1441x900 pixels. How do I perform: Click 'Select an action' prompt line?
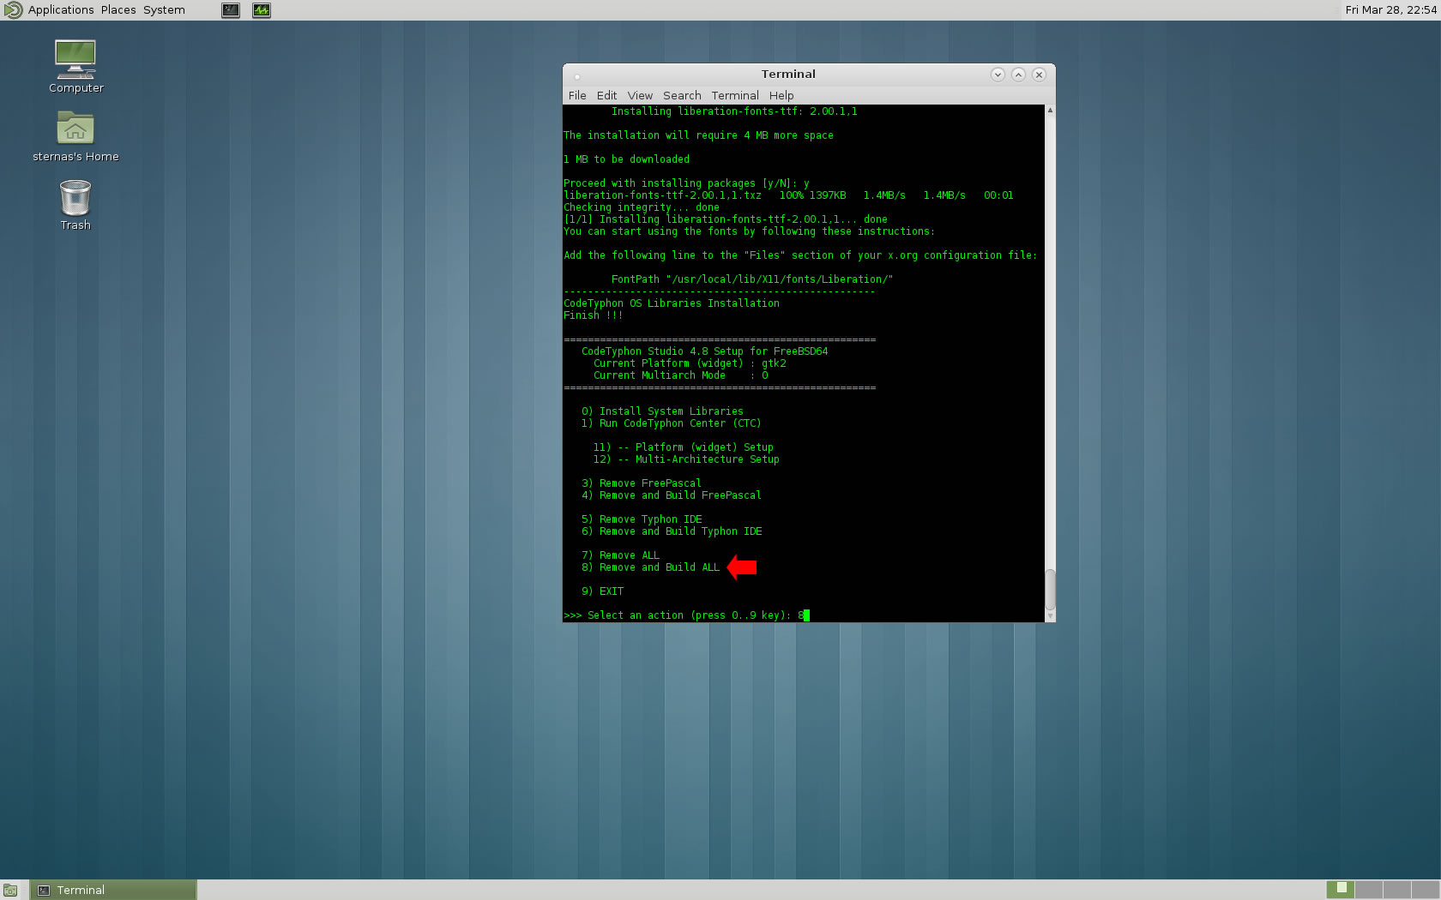coord(686,615)
